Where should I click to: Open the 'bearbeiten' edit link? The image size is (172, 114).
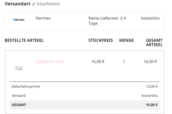[x=48, y=4]
